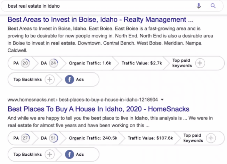Expand Top paid keywords for Realty Management
This screenshot has height=164, width=227.
[200, 63]
